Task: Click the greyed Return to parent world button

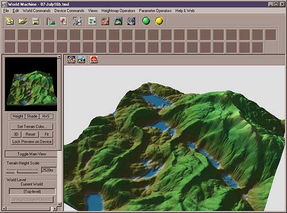Action: click(32, 200)
